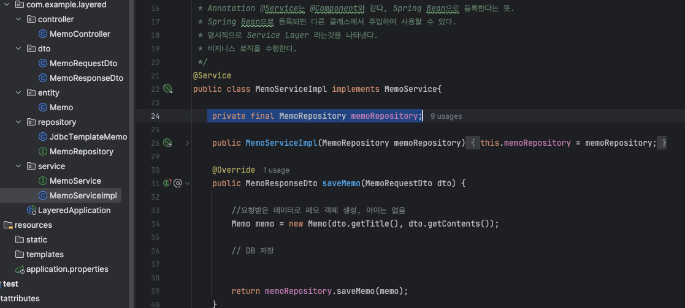
Task: Collapse the controller folder chevron
Action: point(18,19)
